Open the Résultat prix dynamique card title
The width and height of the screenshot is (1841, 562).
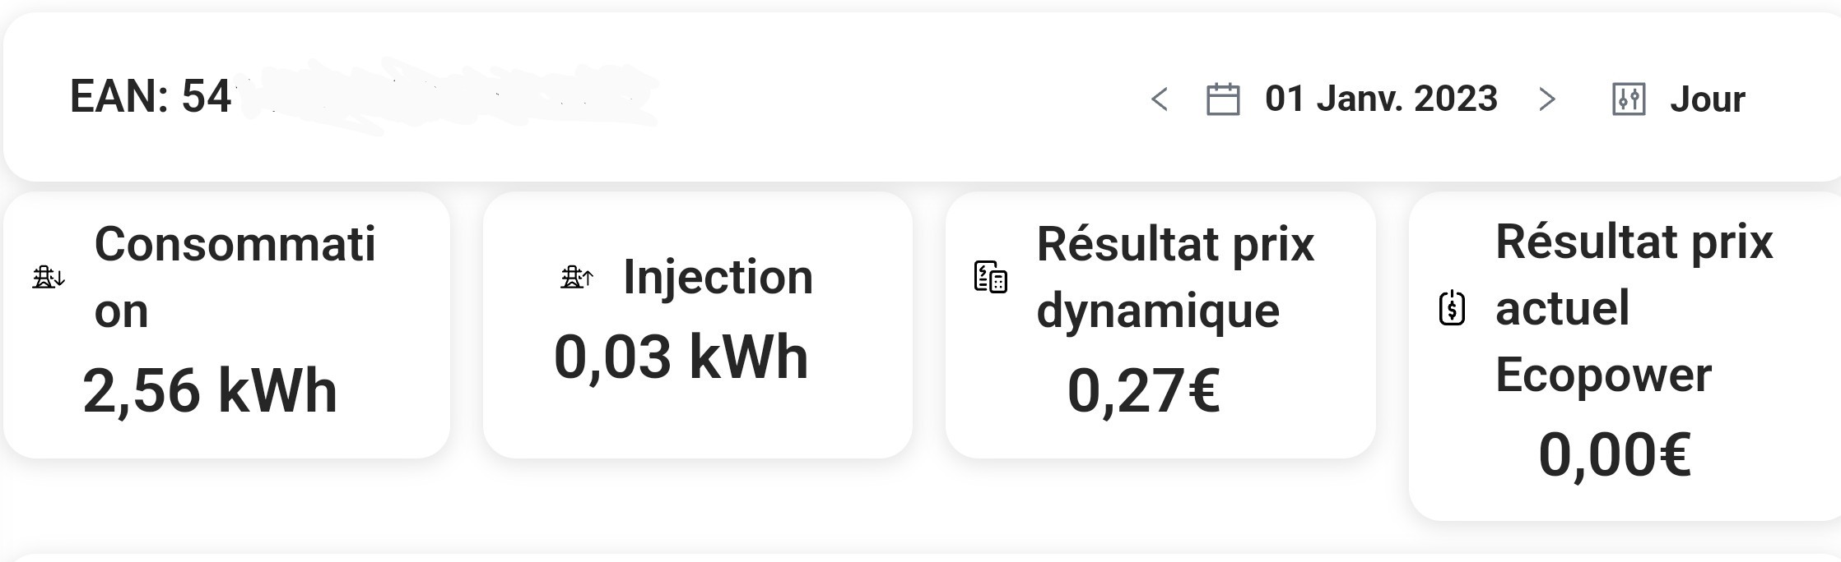click(1174, 277)
